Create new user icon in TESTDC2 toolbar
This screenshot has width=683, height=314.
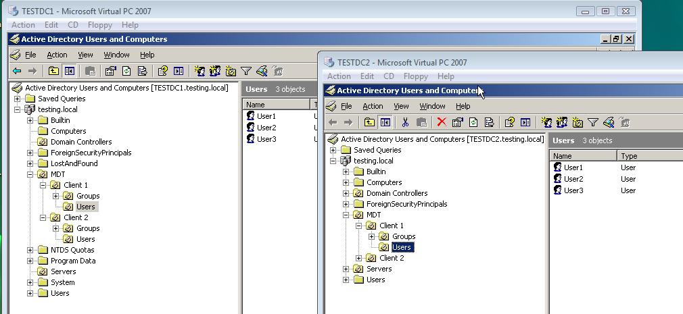click(x=546, y=123)
